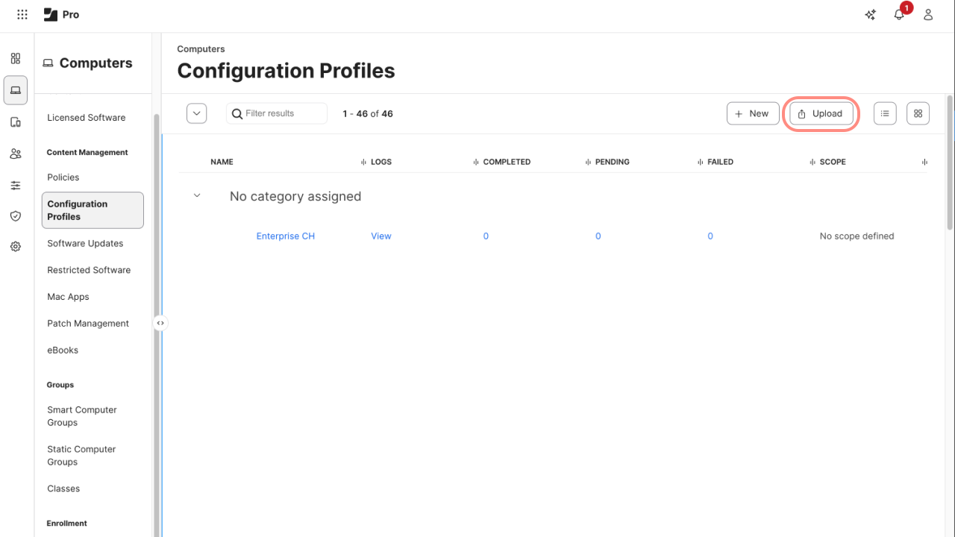Open the Settings gear icon in left rail
The height and width of the screenshot is (537, 955).
coord(16,247)
